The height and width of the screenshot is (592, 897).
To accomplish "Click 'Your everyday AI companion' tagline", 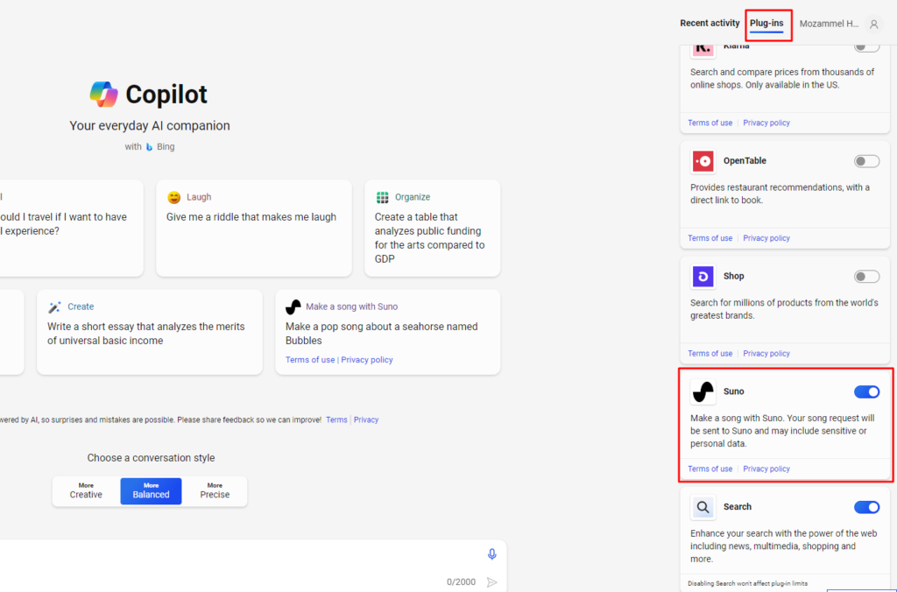I will pyautogui.click(x=150, y=126).
